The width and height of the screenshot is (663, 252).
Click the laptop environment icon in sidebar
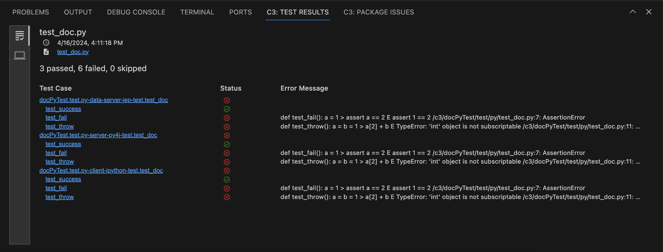coord(19,55)
